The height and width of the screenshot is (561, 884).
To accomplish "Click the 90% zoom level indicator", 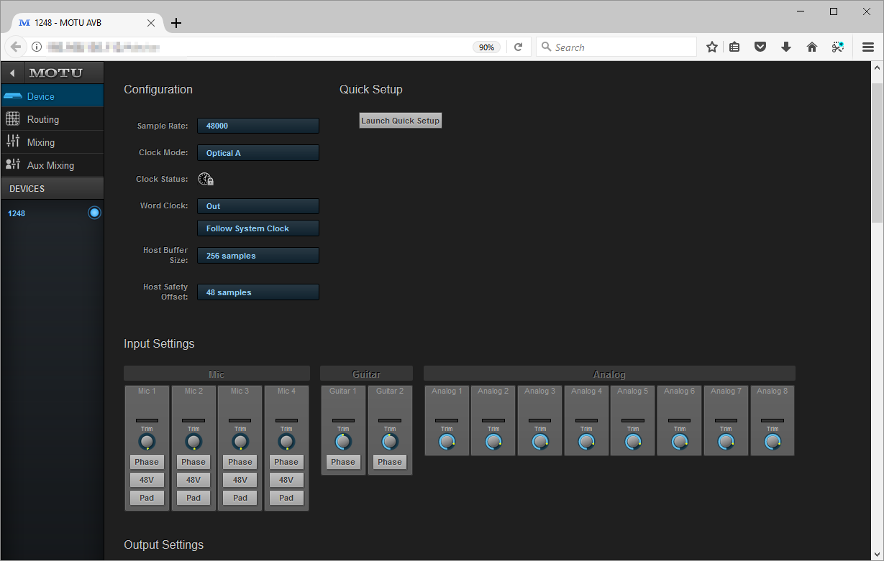I will [x=487, y=47].
